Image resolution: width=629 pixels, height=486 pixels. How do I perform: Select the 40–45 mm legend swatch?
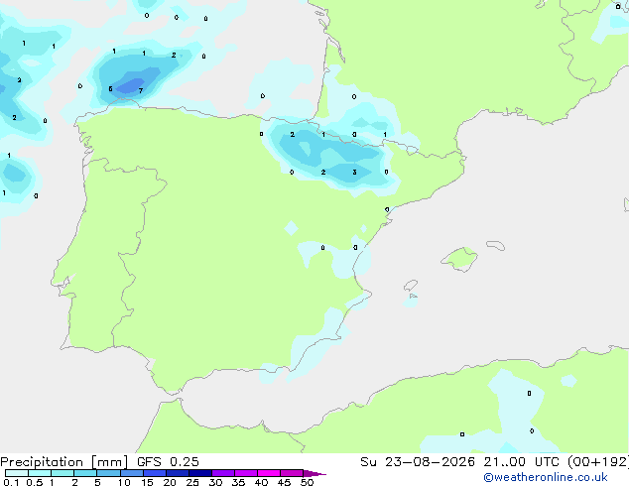(269, 473)
